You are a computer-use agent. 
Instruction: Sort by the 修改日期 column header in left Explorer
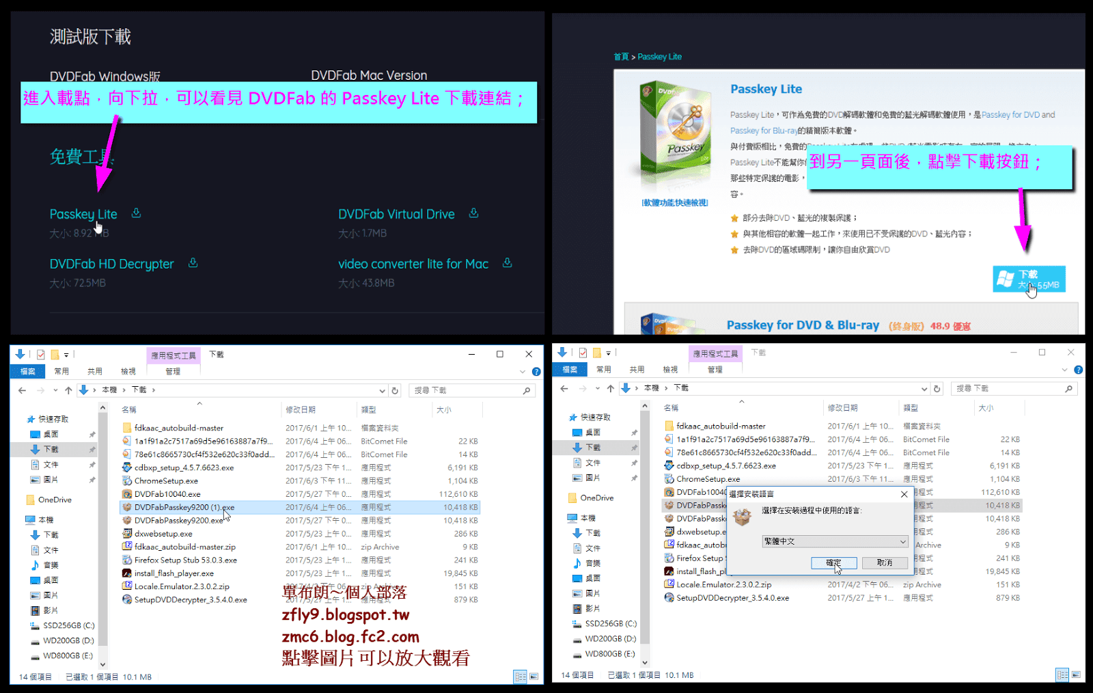[301, 409]
